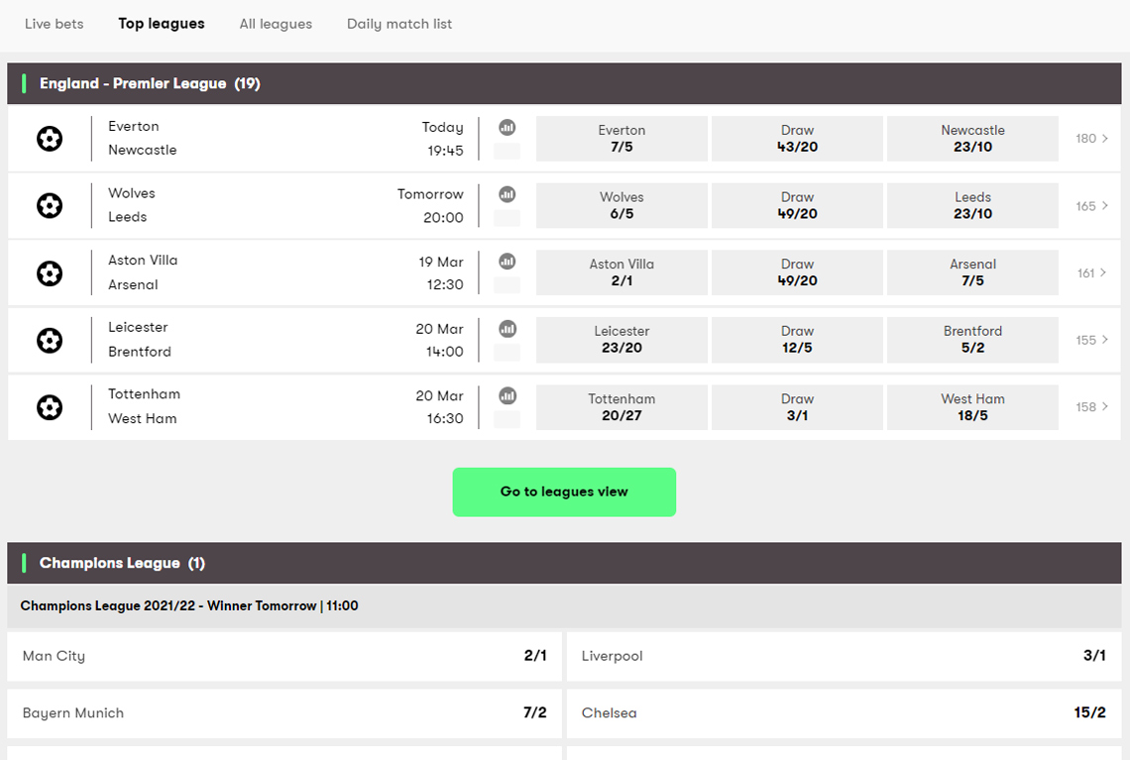This screenshot has width=1130, height=760.
Task: Bet on West Ham at 18/5
Action: (x=973, y=407)
